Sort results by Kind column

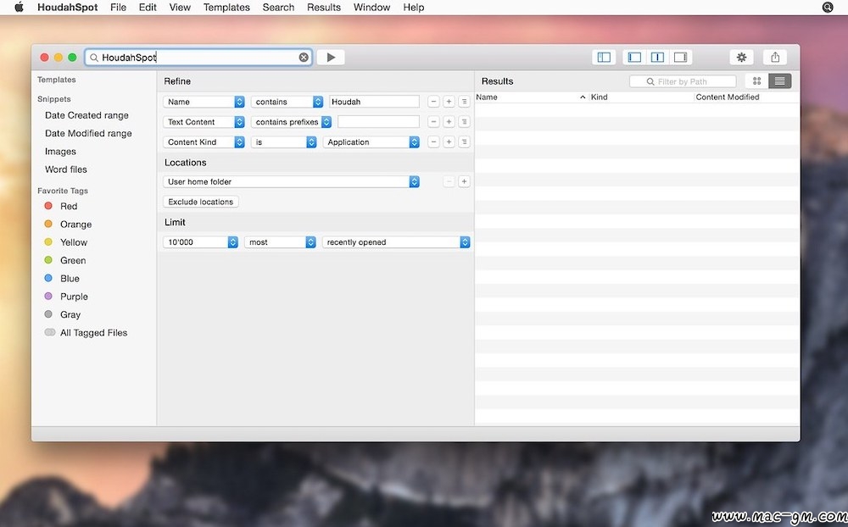click(641, 97)
